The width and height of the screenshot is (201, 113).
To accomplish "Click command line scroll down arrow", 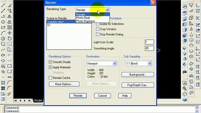I will 197,111.
